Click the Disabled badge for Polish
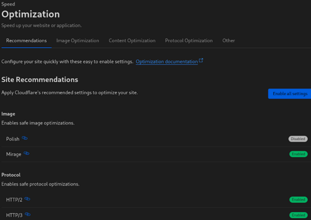Viewport: 311px width, 220px height. pyautogui.click(x=298, y=139)
